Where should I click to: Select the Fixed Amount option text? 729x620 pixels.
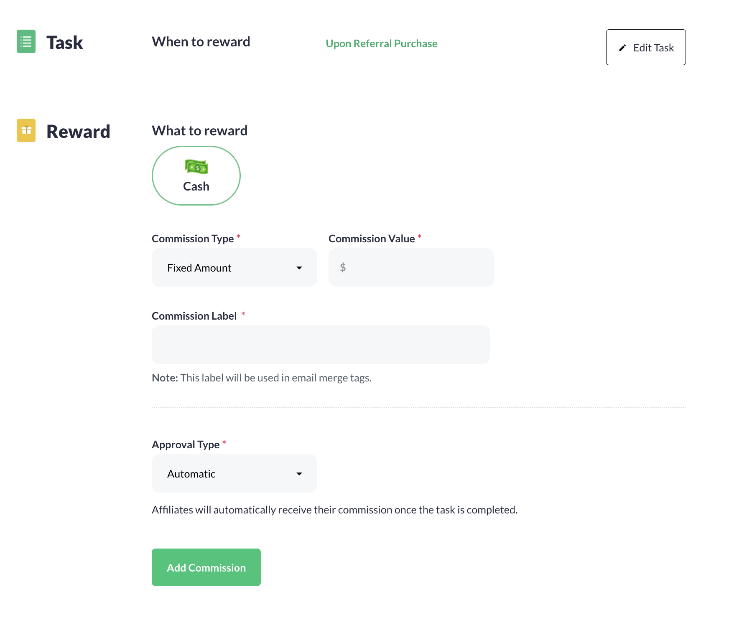pyautogui.click(x=199, y=267)
